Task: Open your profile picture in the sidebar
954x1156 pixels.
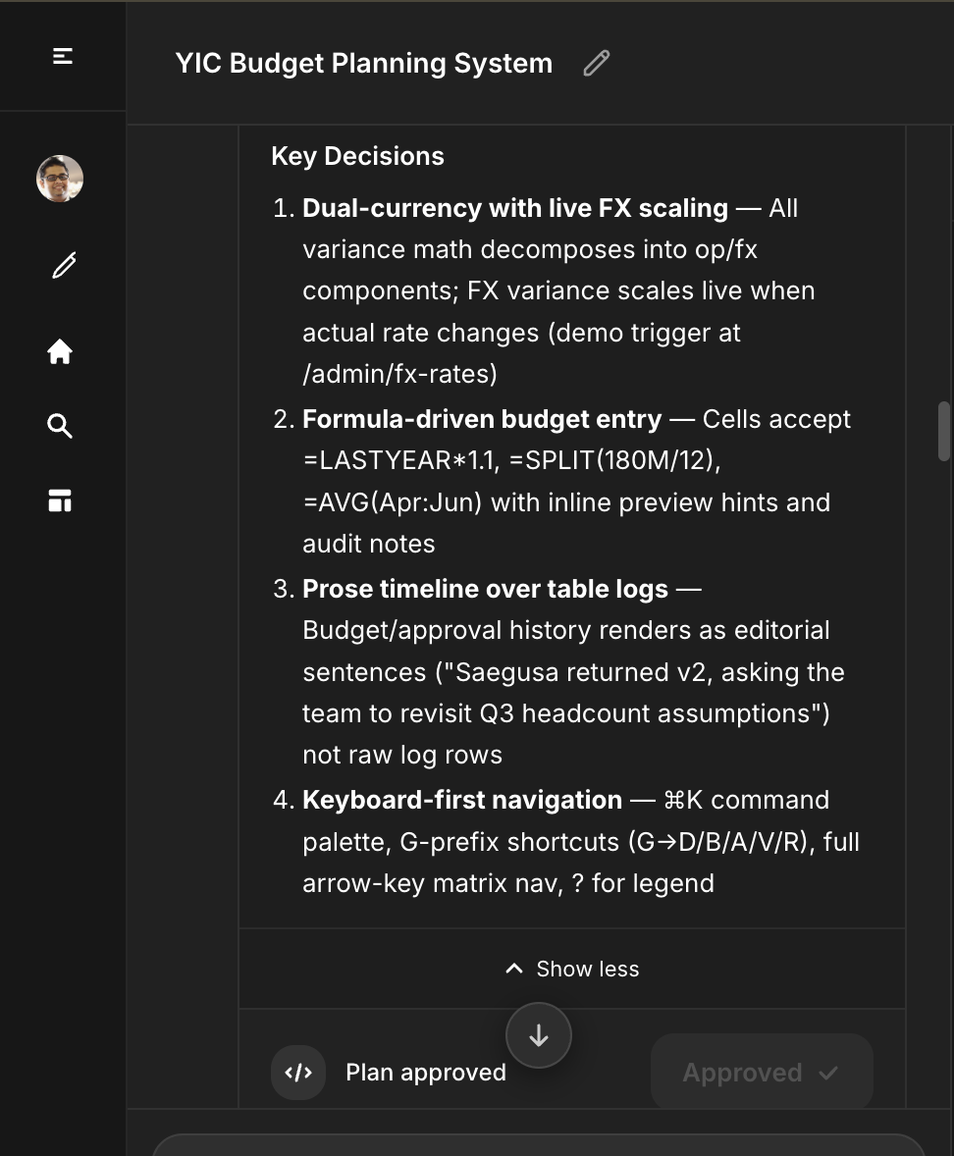Action: (x=59, y=178)
